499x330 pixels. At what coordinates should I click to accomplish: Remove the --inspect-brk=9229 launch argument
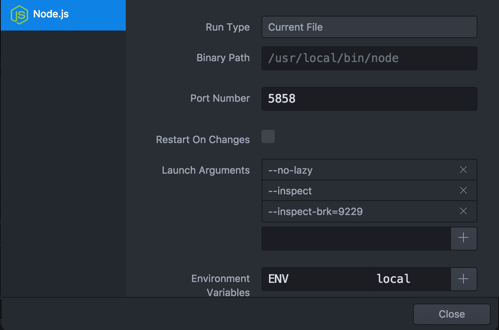463,211
